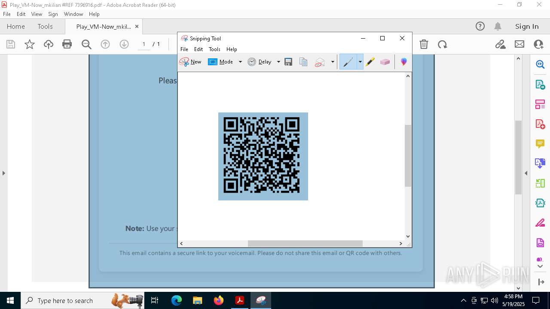The height and width of the screenshot is (309, 550).
Task: Add the PDF to starred files
Action: [30, 44]
